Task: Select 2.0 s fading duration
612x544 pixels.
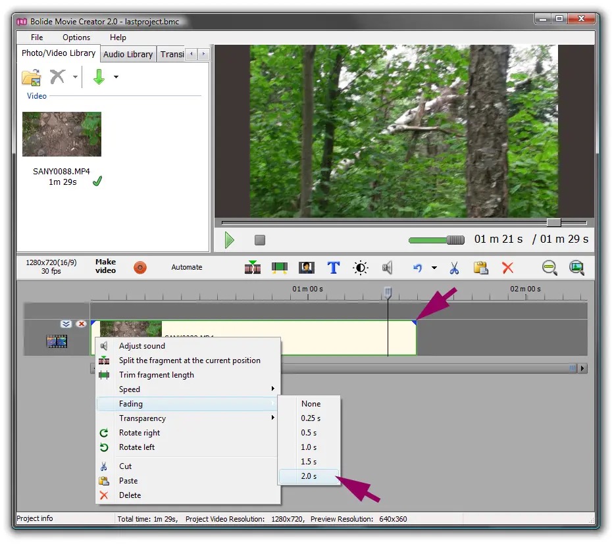Action: click(309, 476)
